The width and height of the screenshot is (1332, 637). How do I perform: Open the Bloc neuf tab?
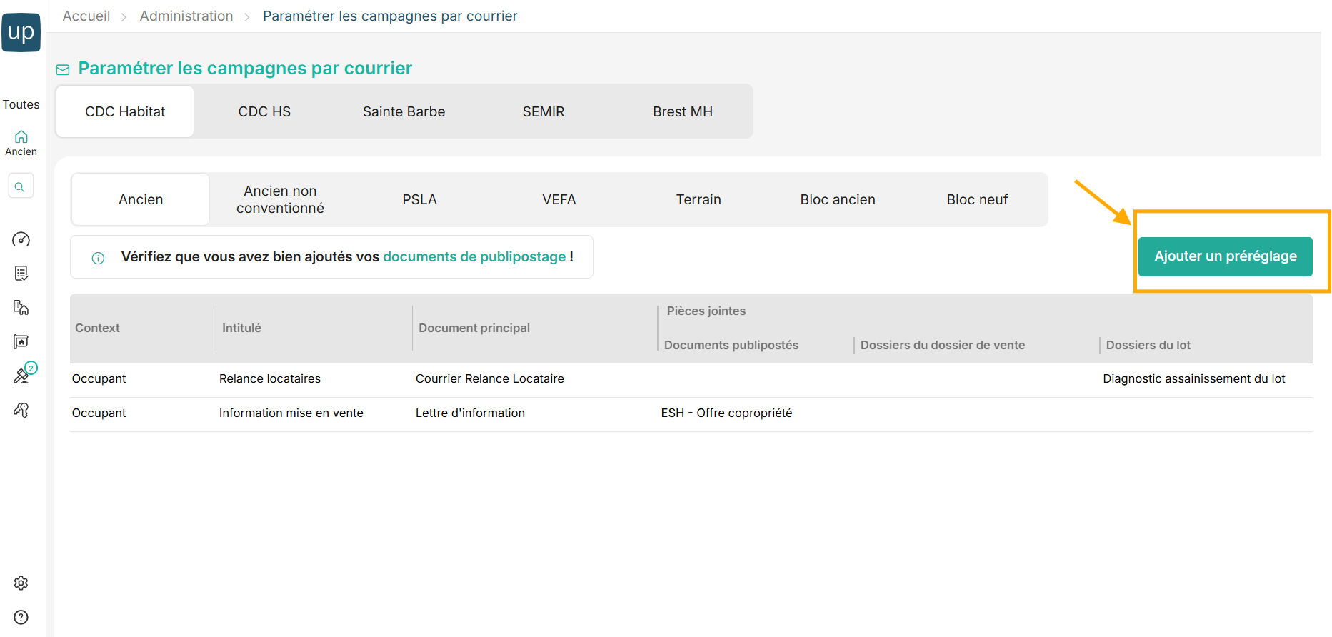click(x=977, y=199)
